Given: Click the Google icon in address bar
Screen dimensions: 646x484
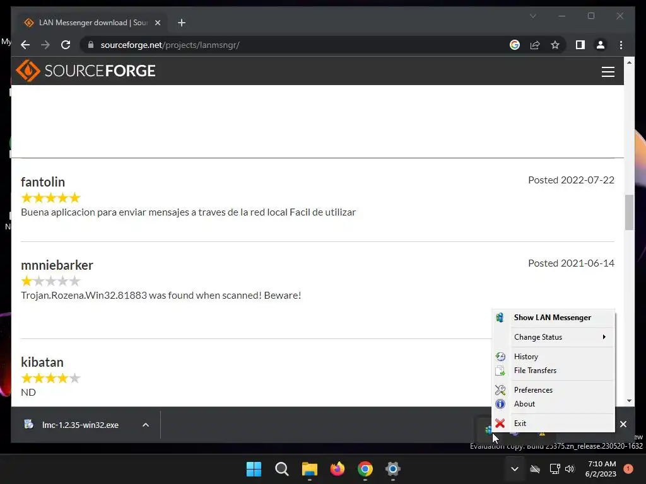Looking at the screenshot, I should [x=515, y=45].
